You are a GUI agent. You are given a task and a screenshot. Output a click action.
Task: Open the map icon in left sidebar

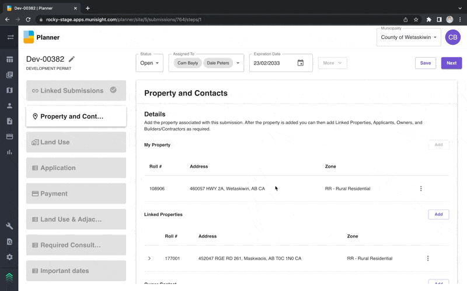point(9,90)
